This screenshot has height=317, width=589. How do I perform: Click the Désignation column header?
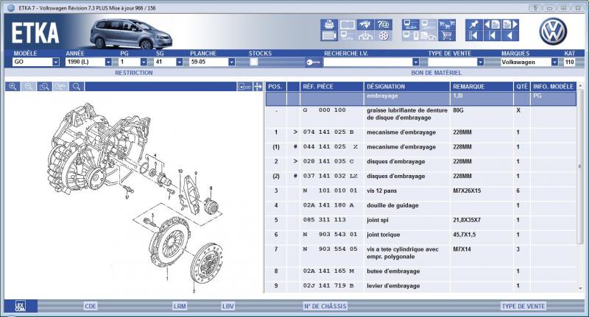(x=407, y=87)
